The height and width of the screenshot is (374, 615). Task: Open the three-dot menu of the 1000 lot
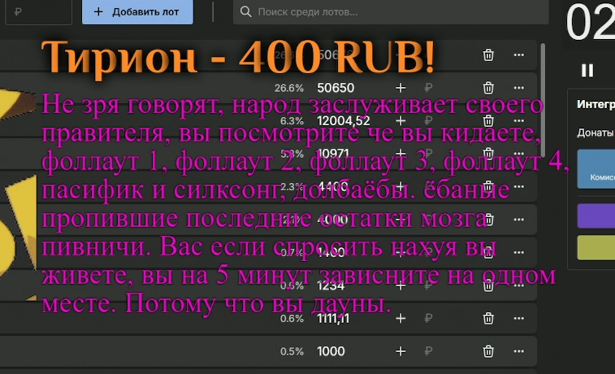519,351
